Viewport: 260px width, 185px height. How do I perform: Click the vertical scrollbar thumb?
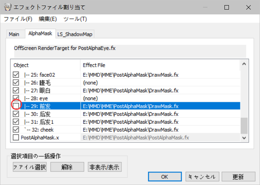[x=244, y=126]
